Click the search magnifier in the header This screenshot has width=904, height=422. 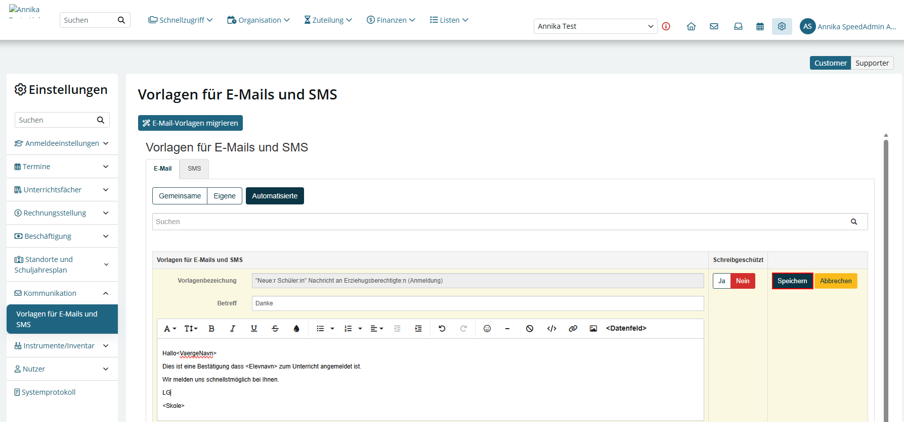(121, 20)
